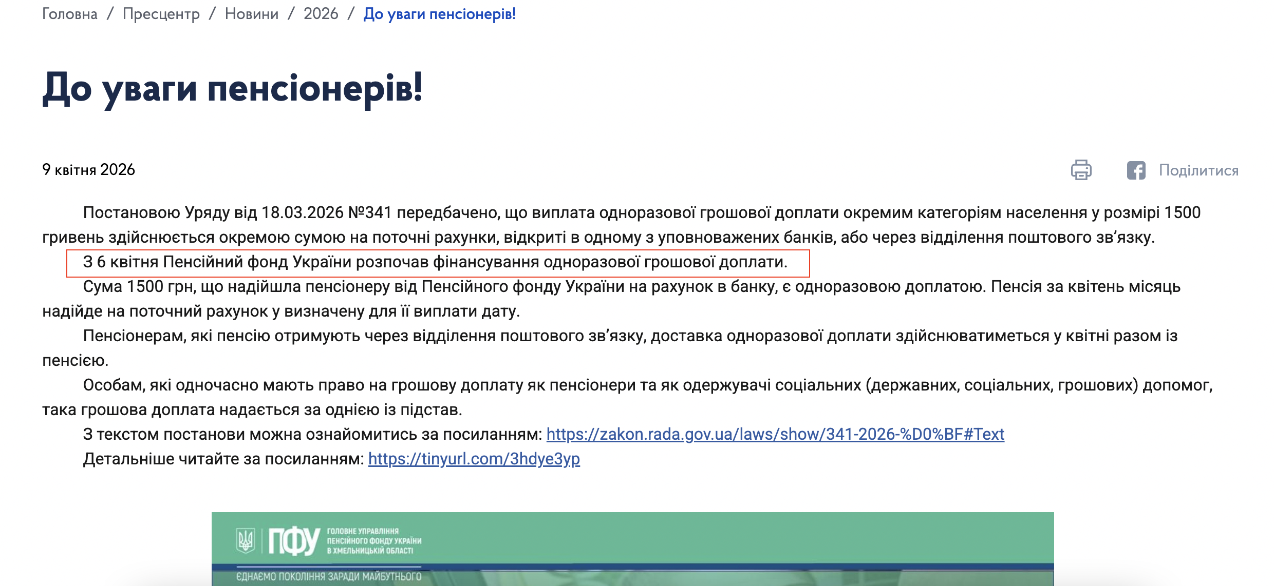
Task: Click text Детальніше читайте за посиланням
Action: point(223,459)
